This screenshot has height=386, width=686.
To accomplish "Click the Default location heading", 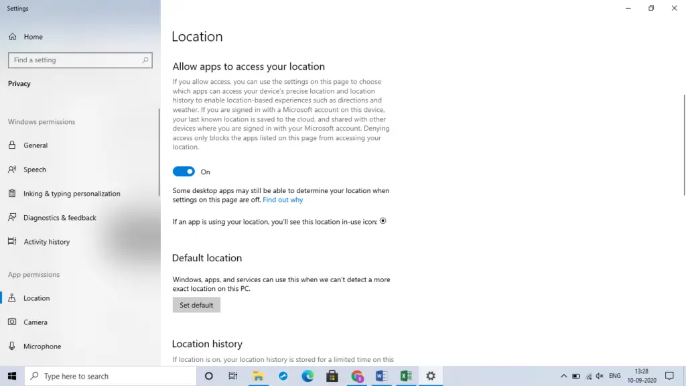I will tap(207, 258).
